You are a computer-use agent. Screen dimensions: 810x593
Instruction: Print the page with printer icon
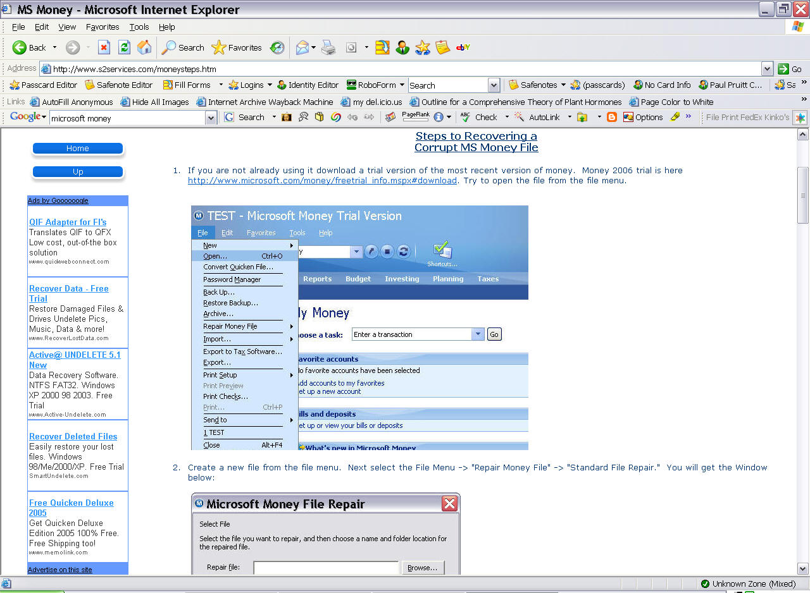tap(328, 47)
